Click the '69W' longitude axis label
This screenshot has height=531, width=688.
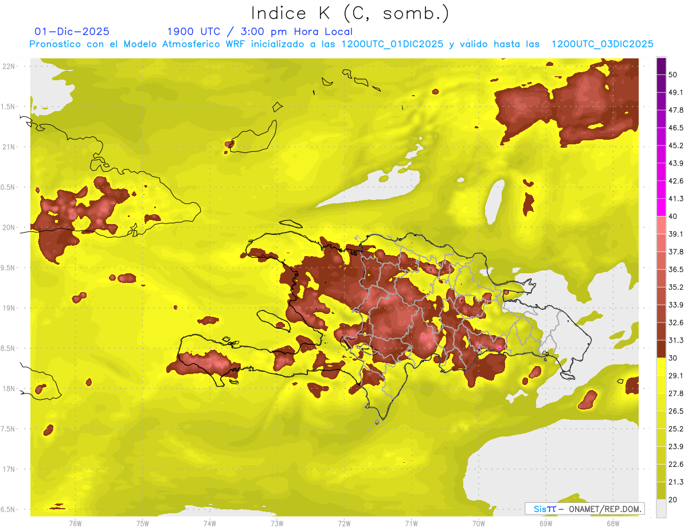coord(545,523)
